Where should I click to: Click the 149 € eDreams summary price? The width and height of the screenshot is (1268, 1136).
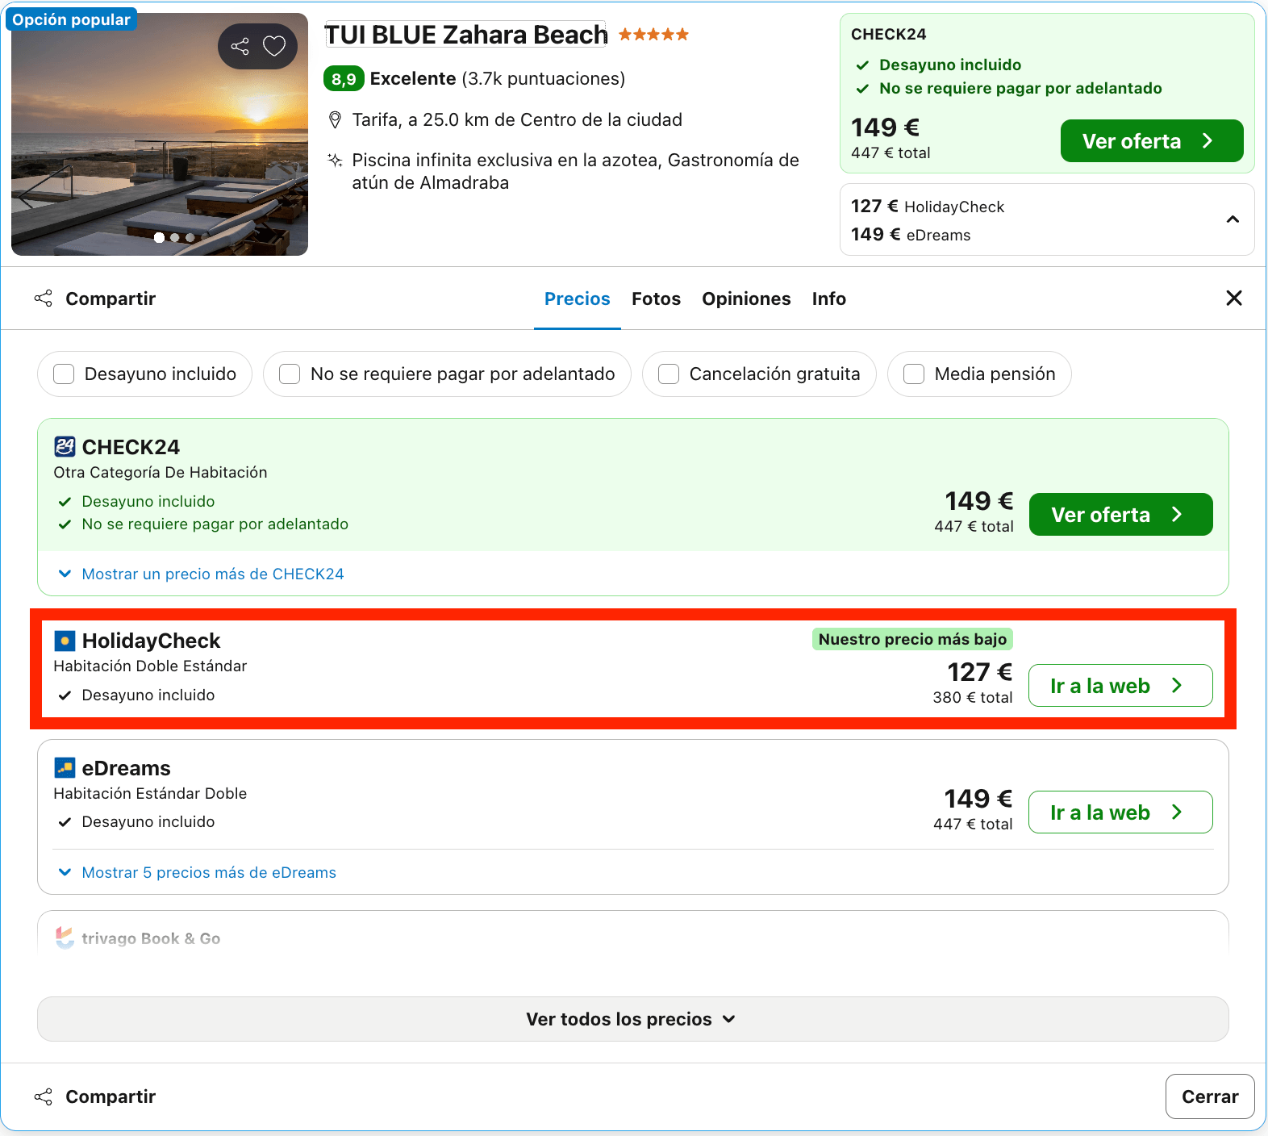point(911,235)
